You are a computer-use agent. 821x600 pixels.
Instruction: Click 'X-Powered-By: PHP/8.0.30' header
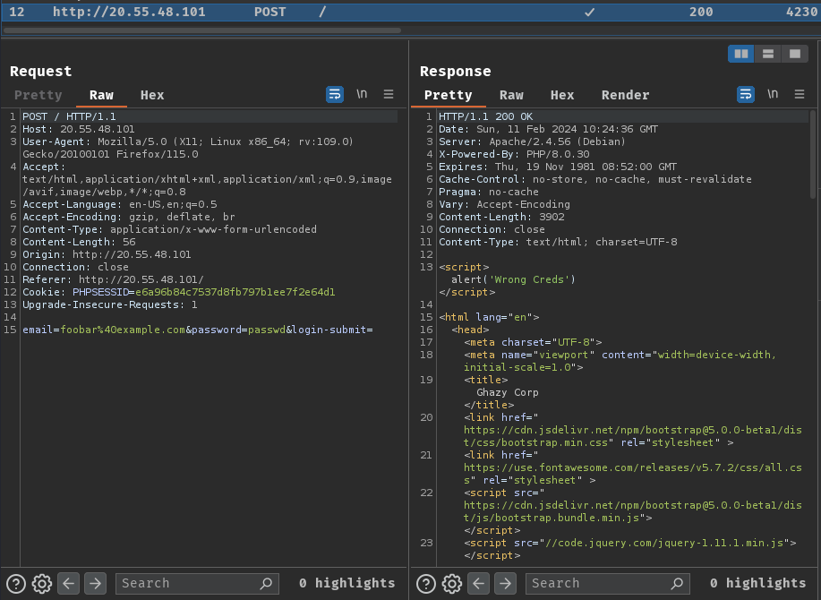click(x=514, y=154)
